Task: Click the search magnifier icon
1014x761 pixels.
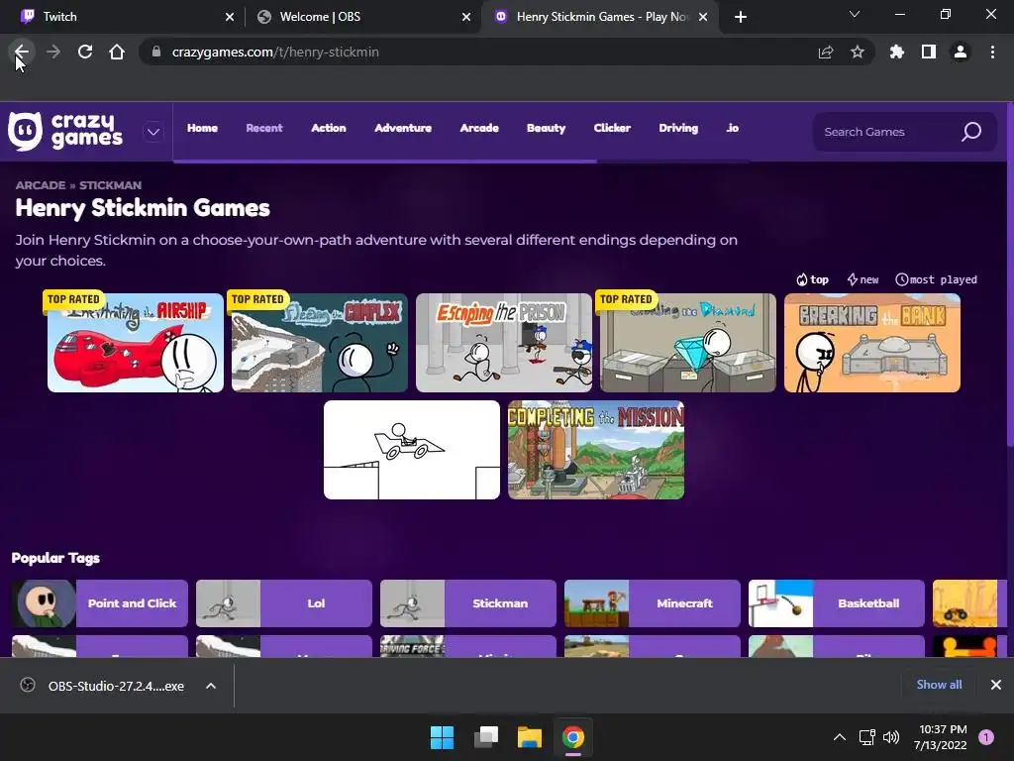Action: (971, 132)
